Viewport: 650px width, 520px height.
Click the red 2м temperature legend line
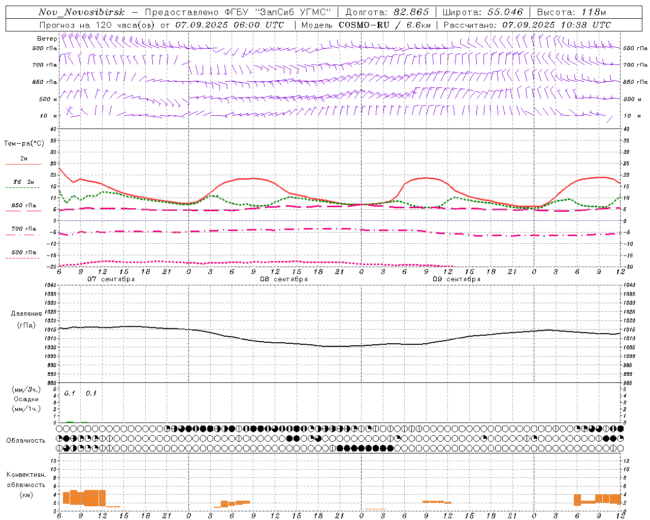point(23,164)
